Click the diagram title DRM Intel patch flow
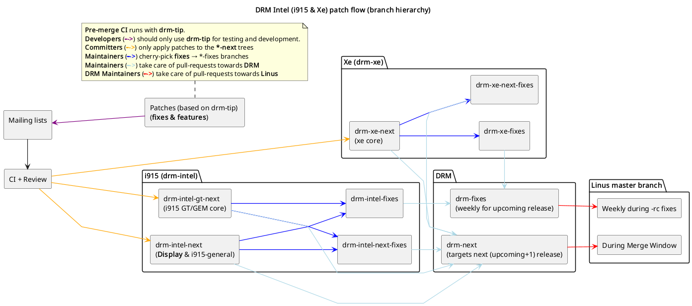 click(343, 10)
